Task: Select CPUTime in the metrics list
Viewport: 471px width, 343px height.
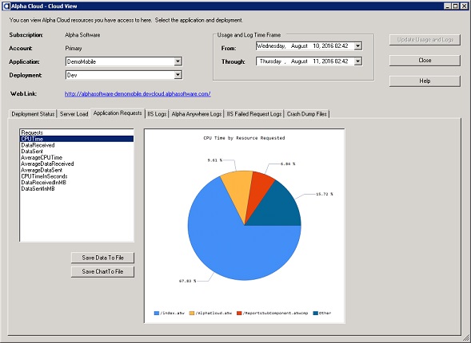Action: pyautogui.click(x=77, y=139)
